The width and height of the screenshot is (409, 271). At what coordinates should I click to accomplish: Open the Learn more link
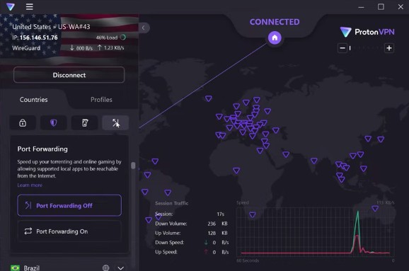click(30, 185)
